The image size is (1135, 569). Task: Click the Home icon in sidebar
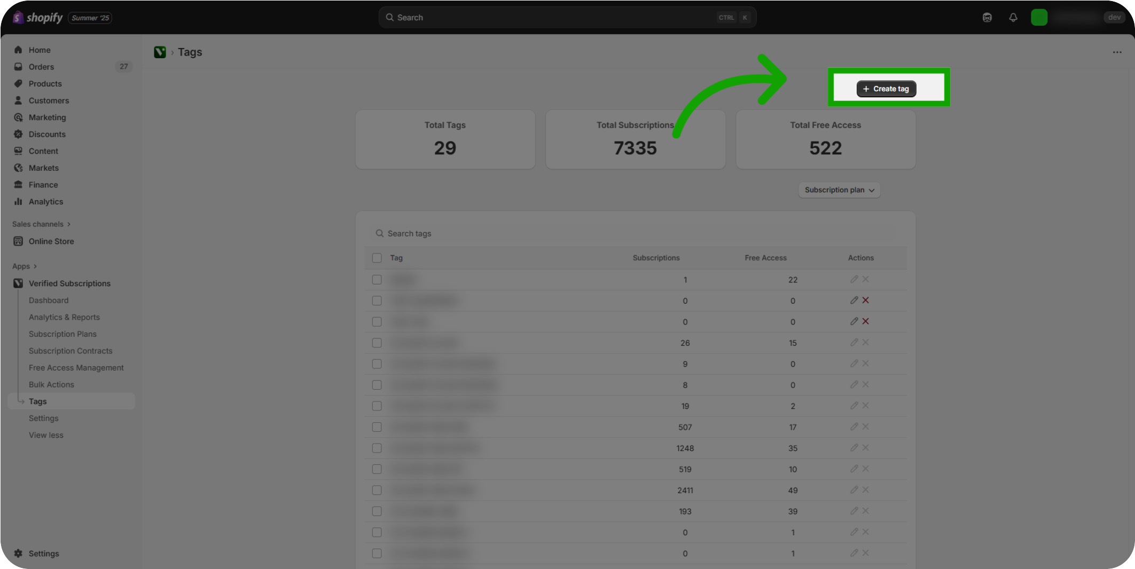[18, 50]
